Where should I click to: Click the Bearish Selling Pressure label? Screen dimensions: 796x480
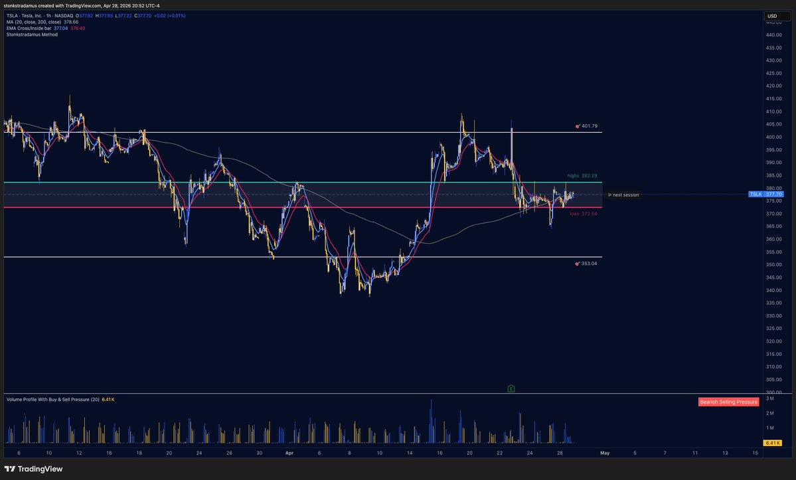tap(728, 402)
